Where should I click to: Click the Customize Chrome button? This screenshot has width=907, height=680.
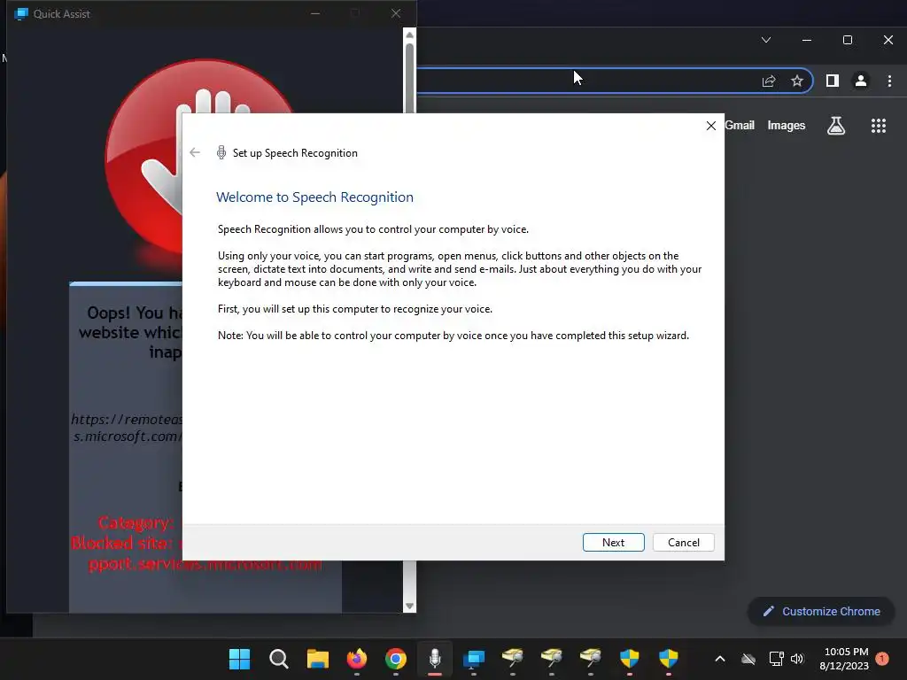pos(821,611)
